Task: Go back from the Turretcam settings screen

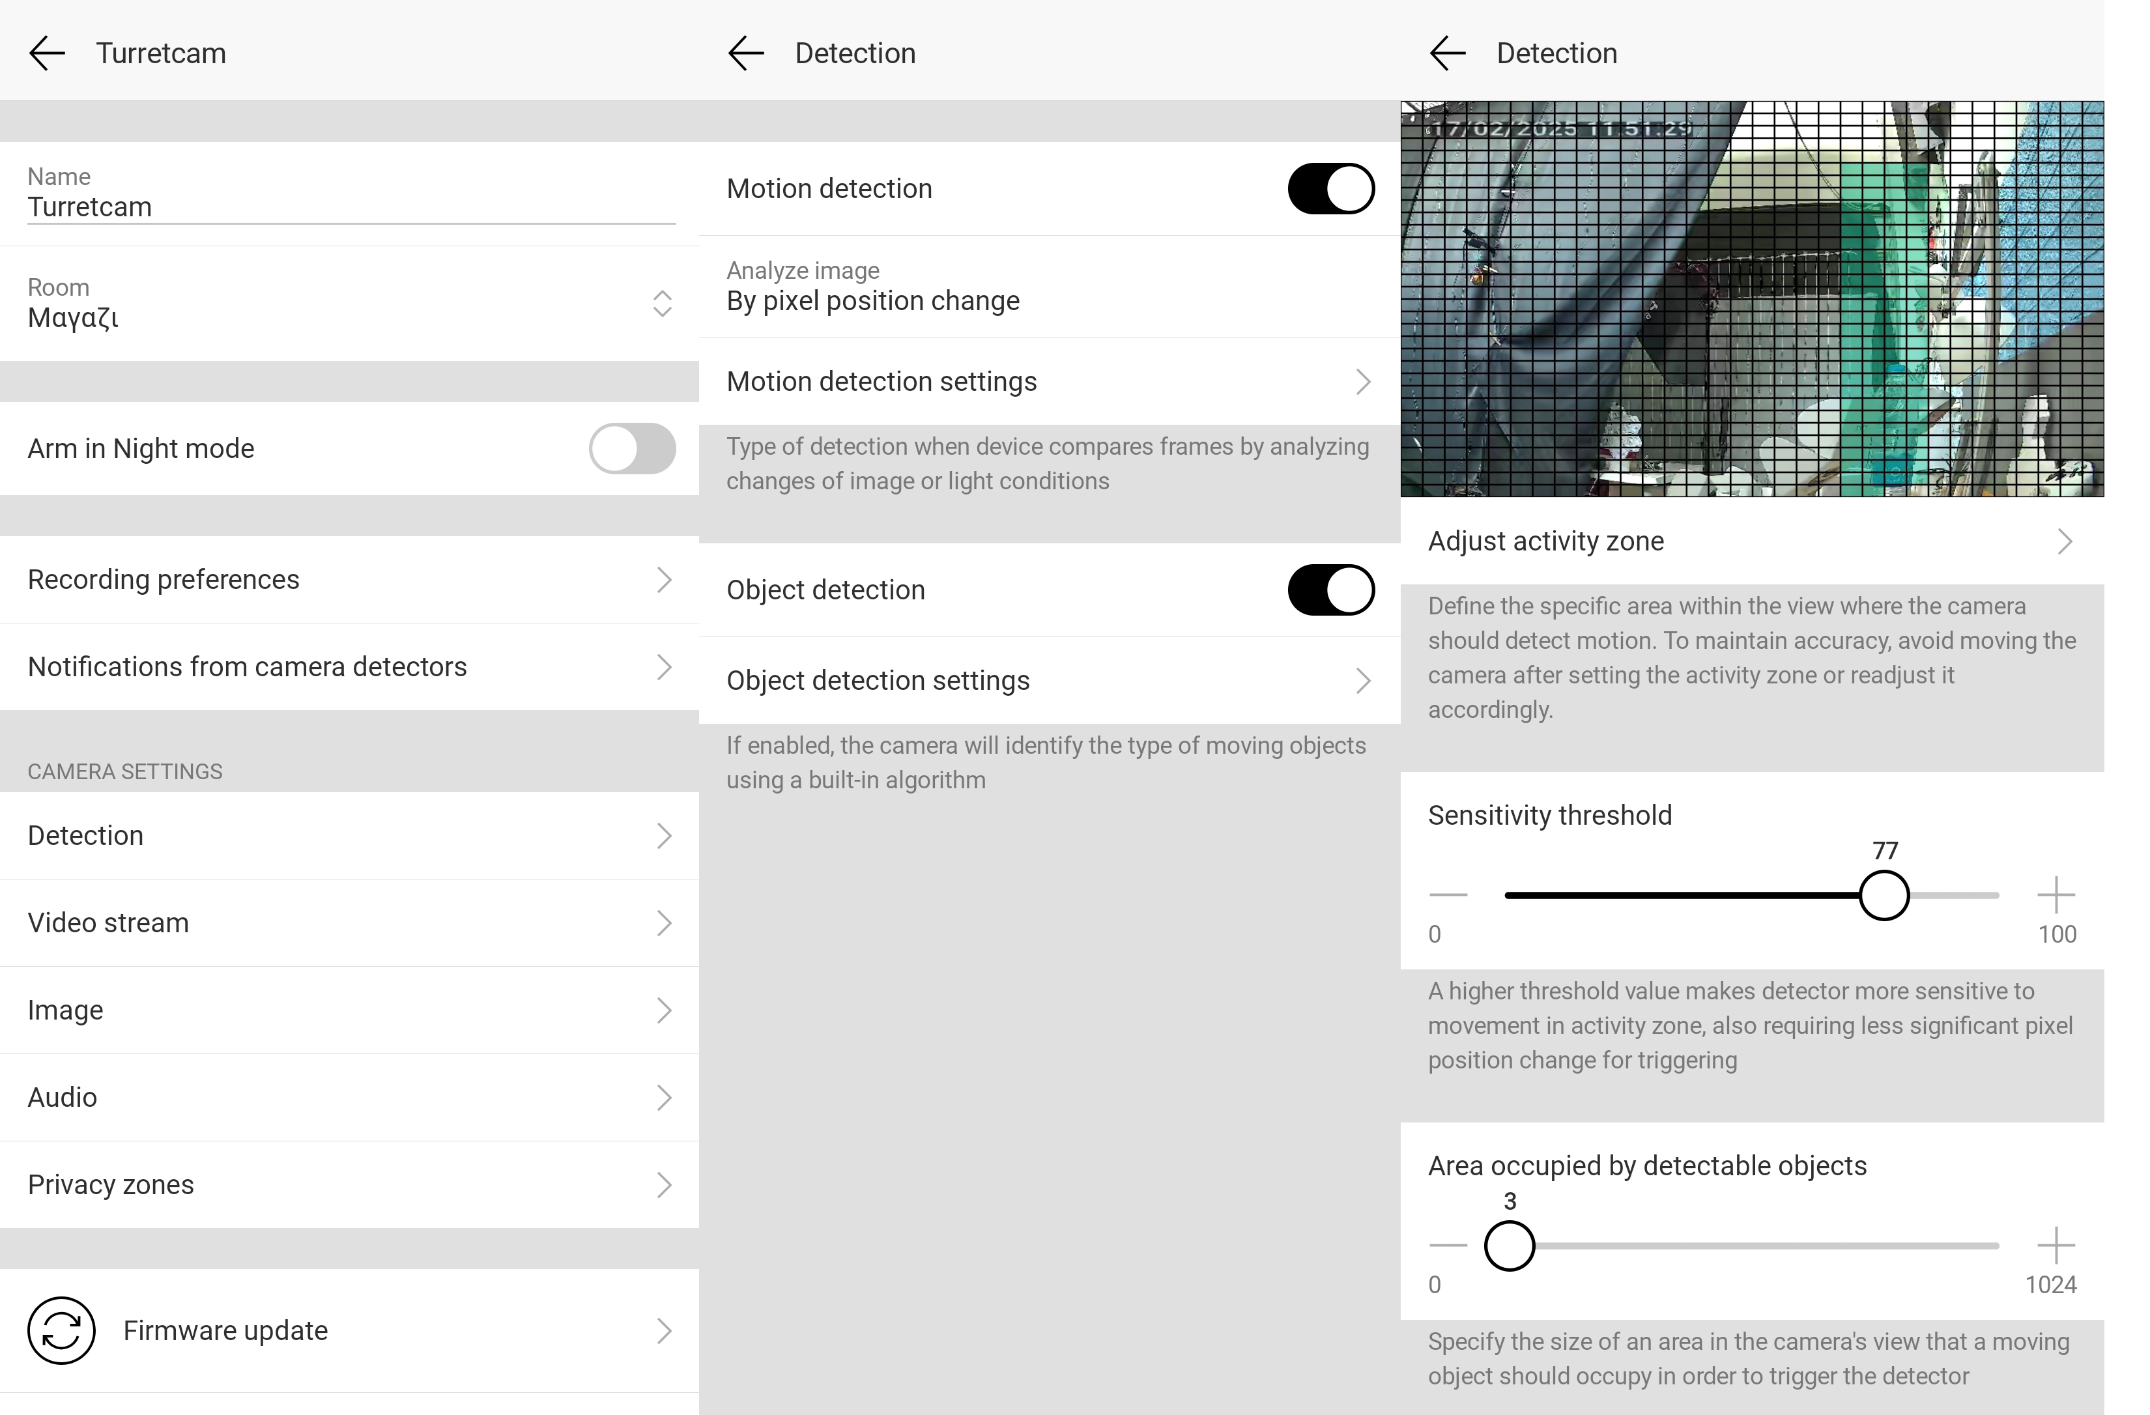Action: tap(47, 53)
